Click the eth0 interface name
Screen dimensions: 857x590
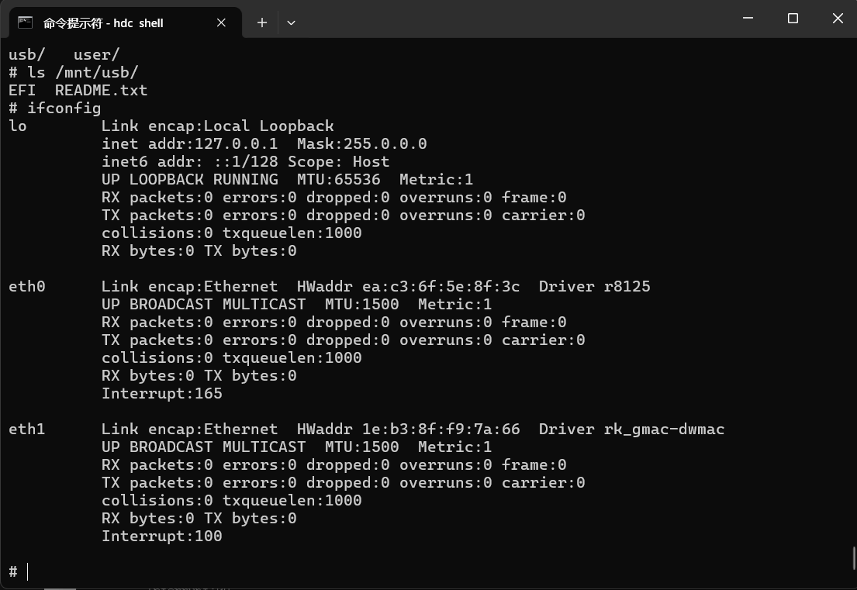tap(27, 287)
